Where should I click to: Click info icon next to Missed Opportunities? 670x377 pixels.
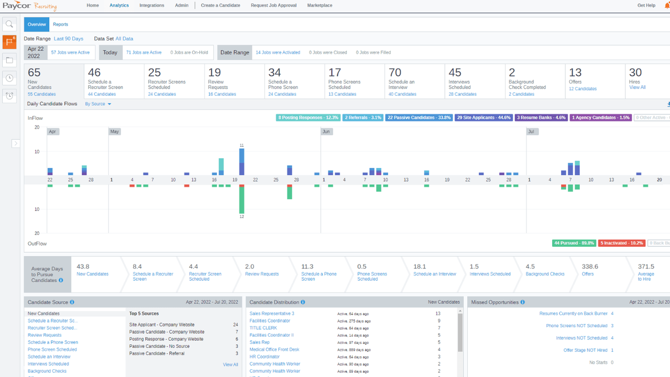[522, 302]
